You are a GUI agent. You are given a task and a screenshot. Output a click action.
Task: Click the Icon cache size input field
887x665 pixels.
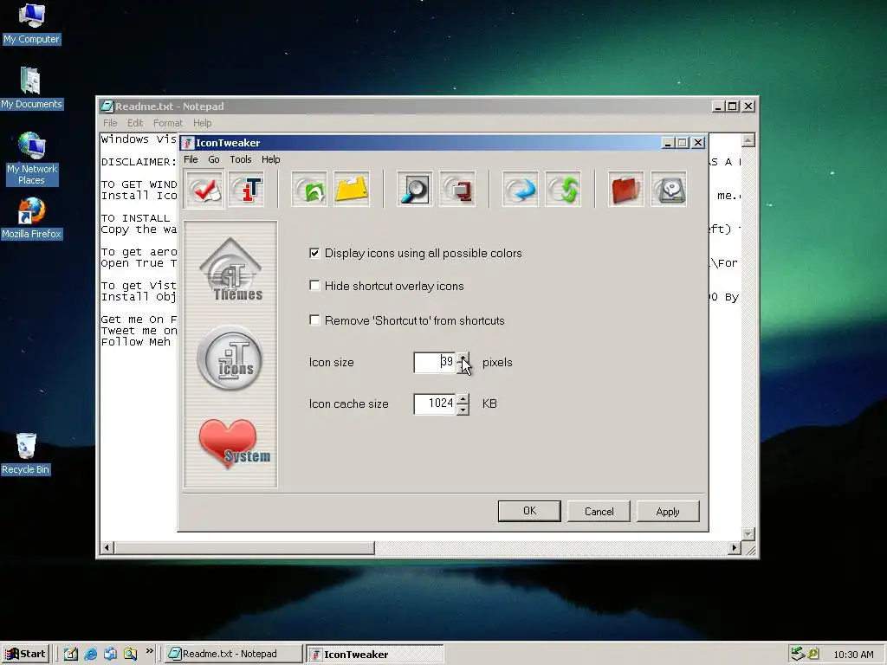tap(435, 404)
